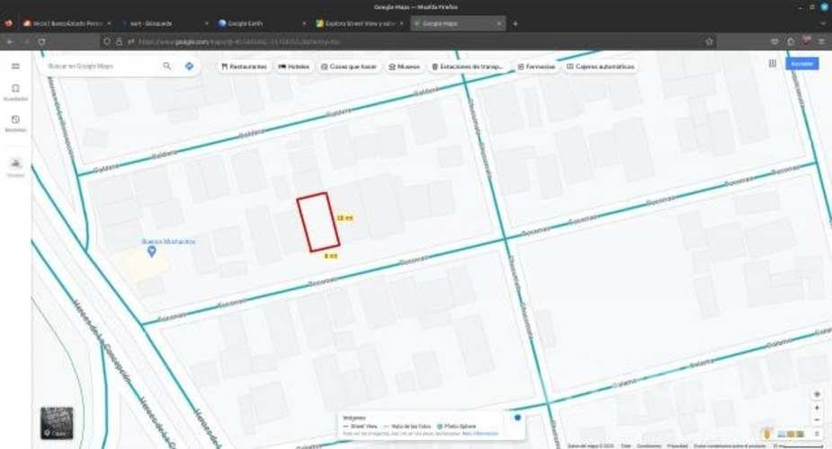Click the Buscar en Google Maps field
832x449 pixels.
pyautogui.click(x=99, y=66)
